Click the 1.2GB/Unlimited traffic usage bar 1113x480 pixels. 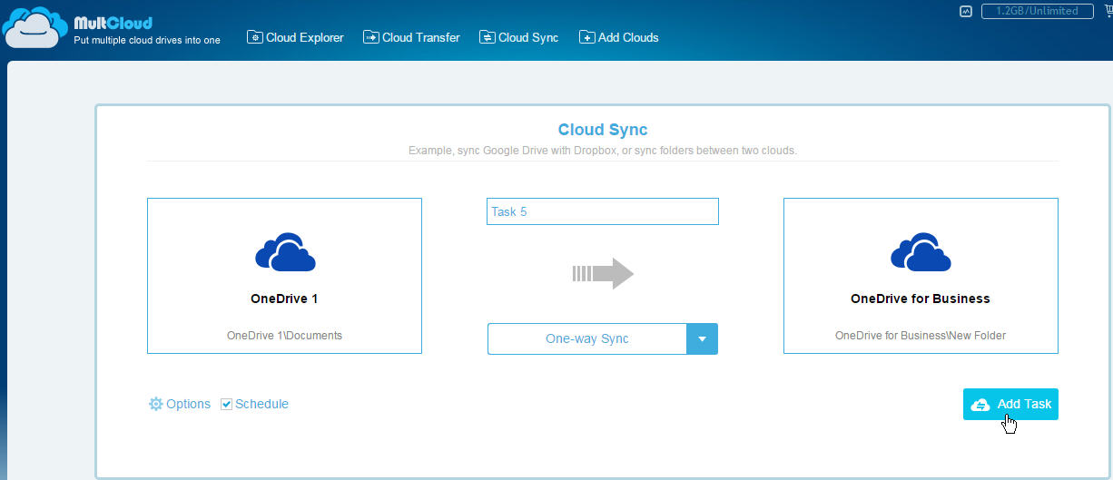click(x=1036, y=12)
